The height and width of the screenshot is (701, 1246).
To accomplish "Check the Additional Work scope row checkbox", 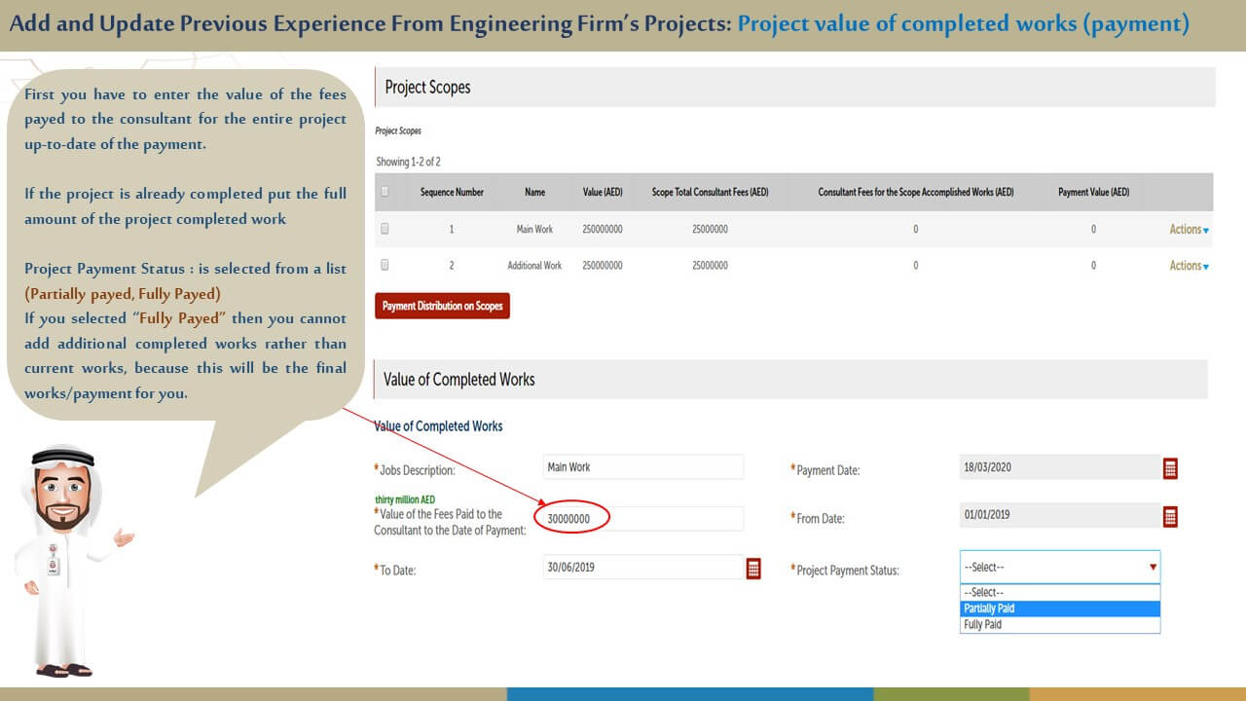I will pyautogui.click(x=385, y=265).
